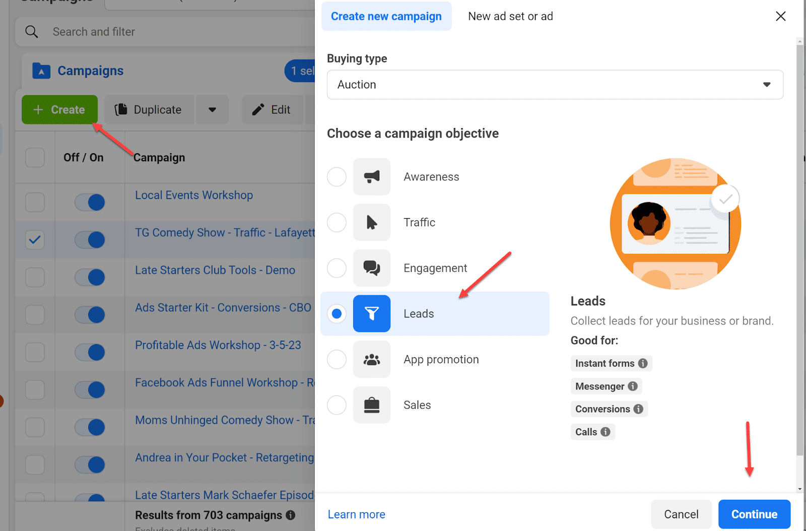Open info dropdown beside Conversions tag

[x=640, y=409]
